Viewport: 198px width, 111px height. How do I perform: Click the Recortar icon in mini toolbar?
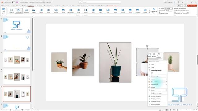click(x=154, y=55)
